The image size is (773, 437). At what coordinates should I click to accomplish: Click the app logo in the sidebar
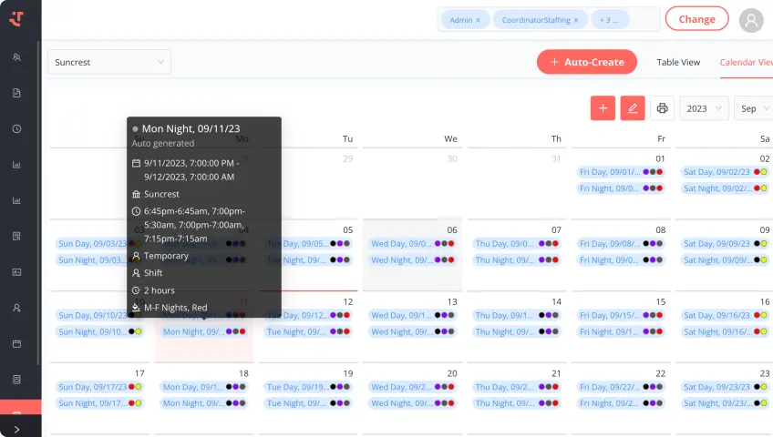click(16, 19)
